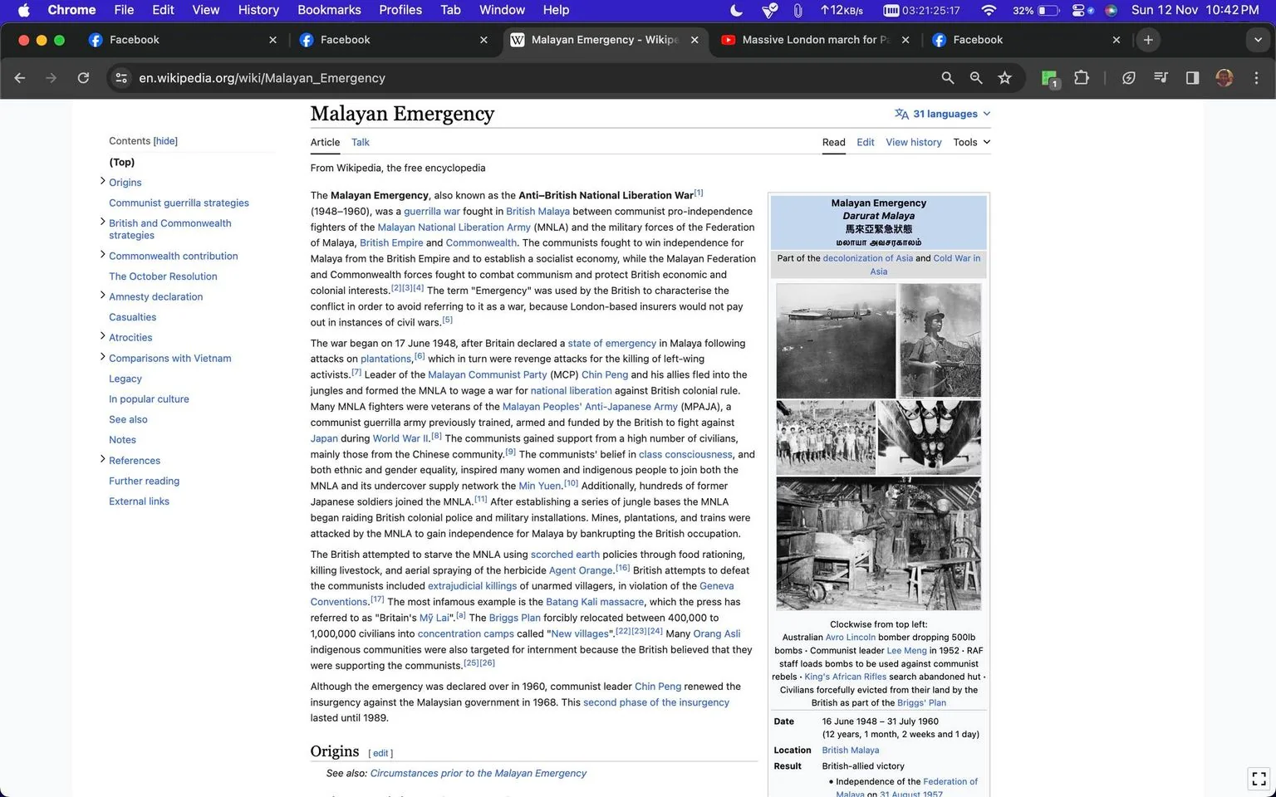The width and height of the screenshot is (1276, 797).
Task: Expand Amnesty declaration in contents
Action: pyautogui.click(x=102, y=296)
